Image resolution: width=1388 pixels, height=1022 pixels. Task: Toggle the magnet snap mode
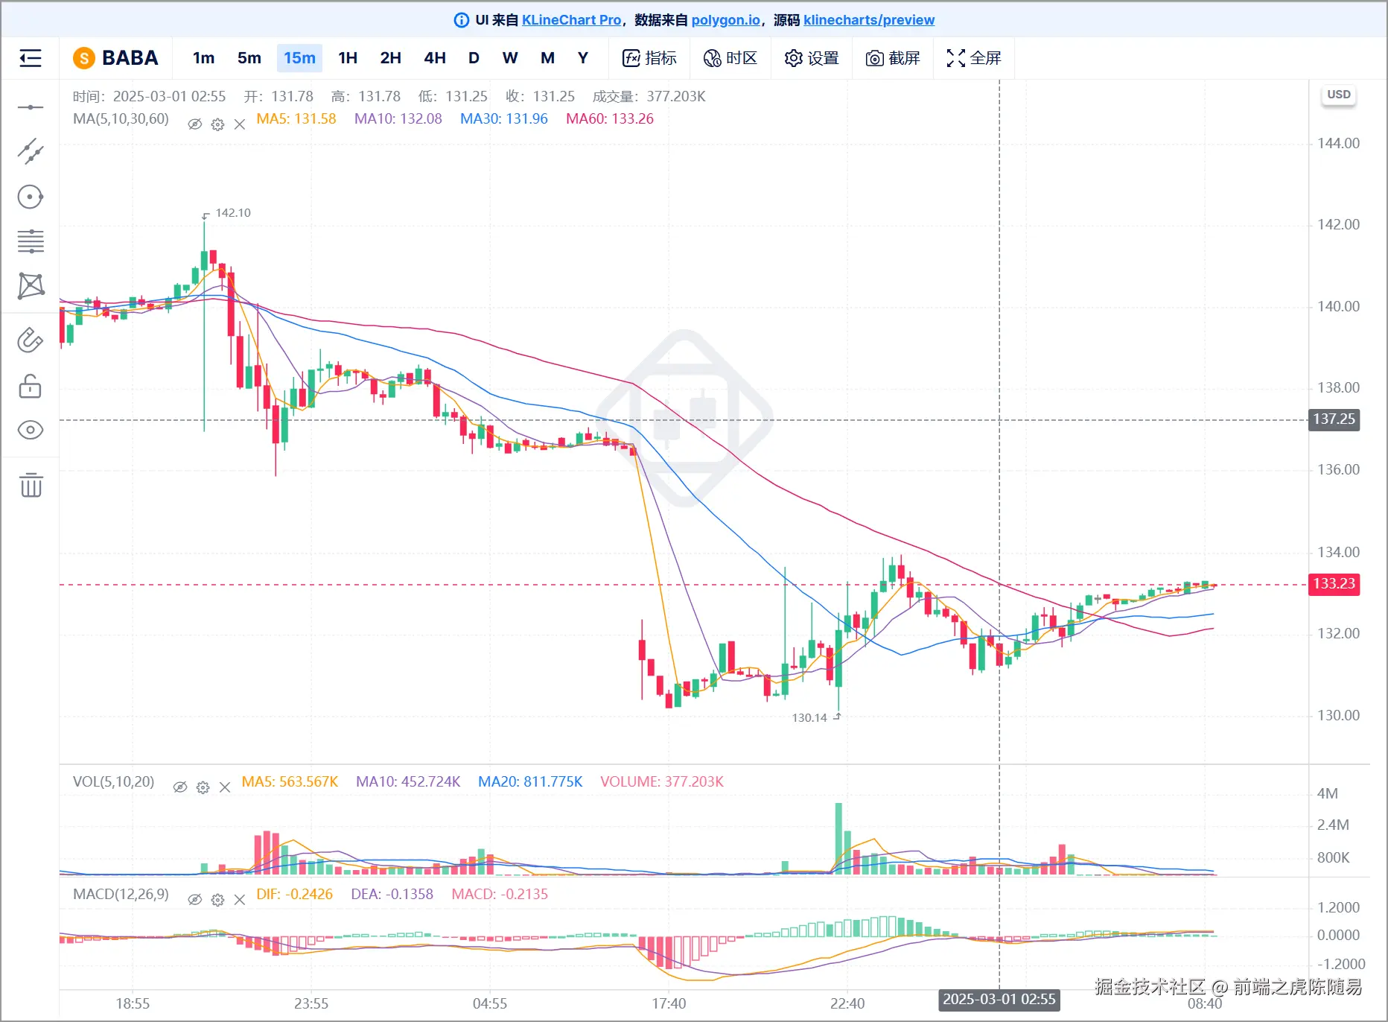coord(31,340)
